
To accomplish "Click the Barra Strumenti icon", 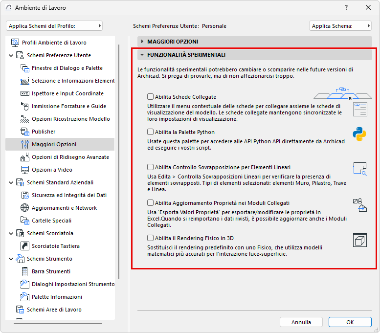I will 25,271.
